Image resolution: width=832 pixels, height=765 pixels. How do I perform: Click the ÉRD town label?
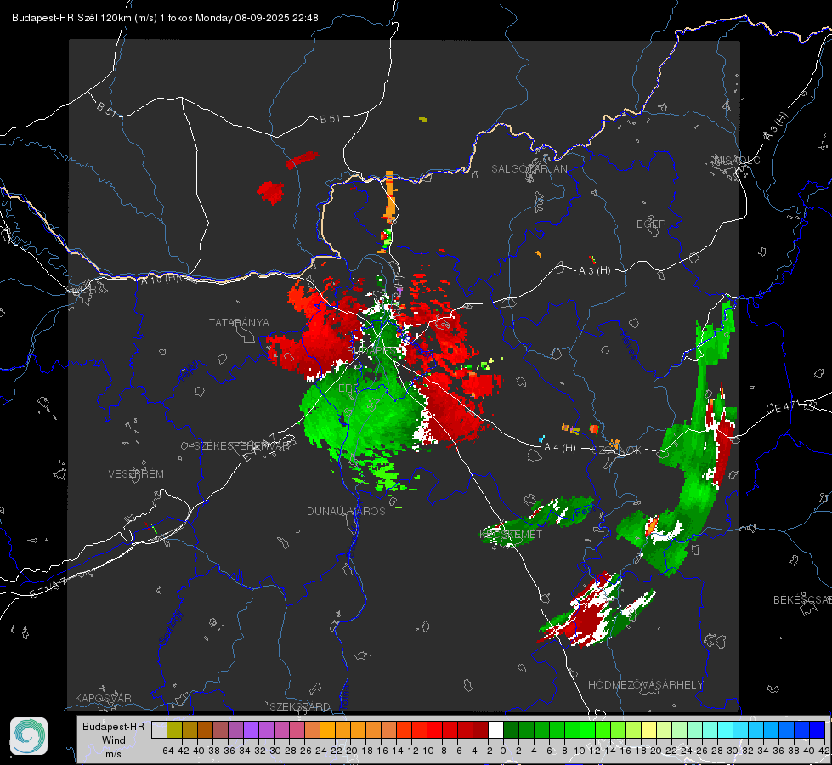pyautogui.click(x=348, y=388)
